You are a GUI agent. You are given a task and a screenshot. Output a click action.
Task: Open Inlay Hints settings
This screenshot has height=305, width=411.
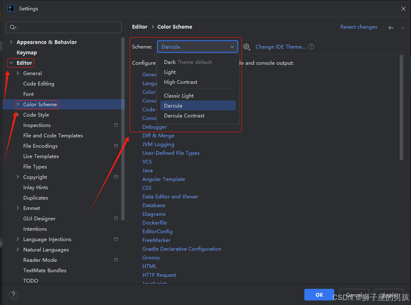[35, 187]
